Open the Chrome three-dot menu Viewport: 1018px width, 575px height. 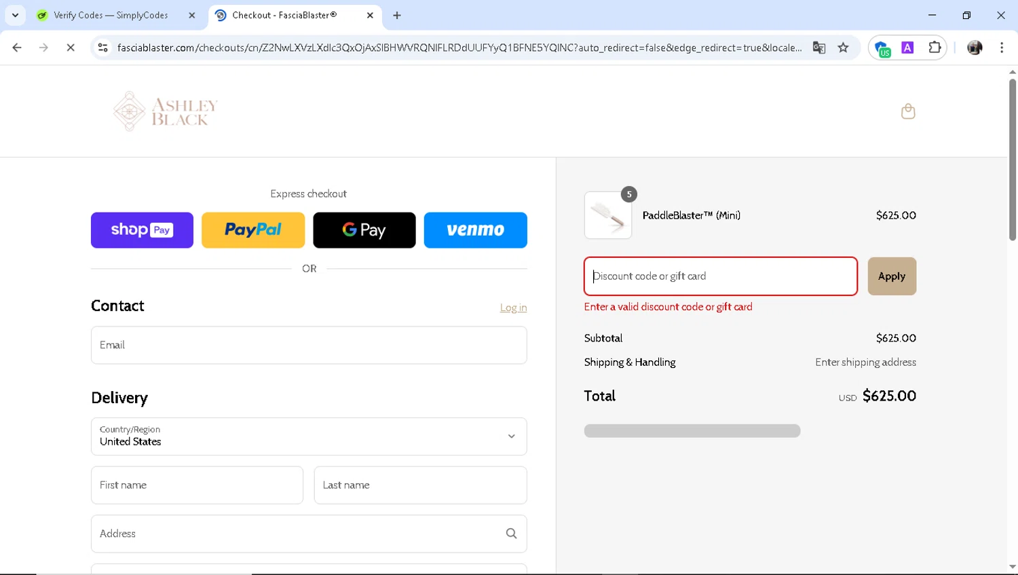coord(1002,48)
